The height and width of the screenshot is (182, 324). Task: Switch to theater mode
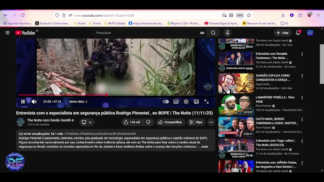[x=196, y=102]
